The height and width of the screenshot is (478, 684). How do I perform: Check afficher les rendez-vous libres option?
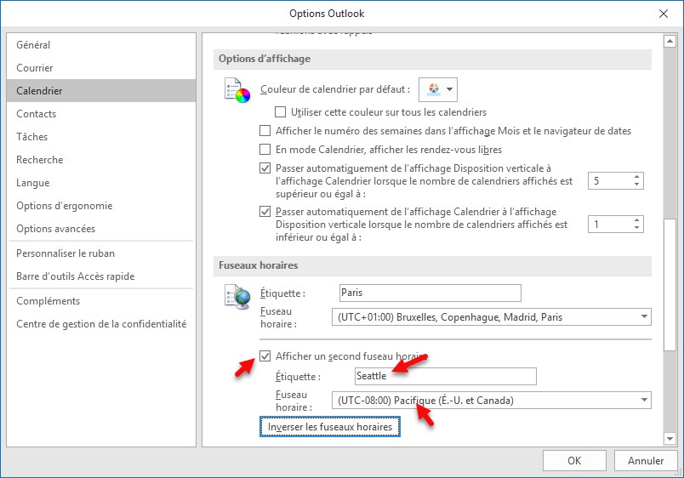point(265,150)
